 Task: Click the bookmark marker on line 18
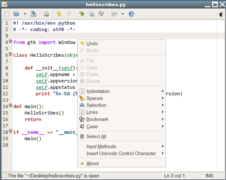click(x=10, y=131)
